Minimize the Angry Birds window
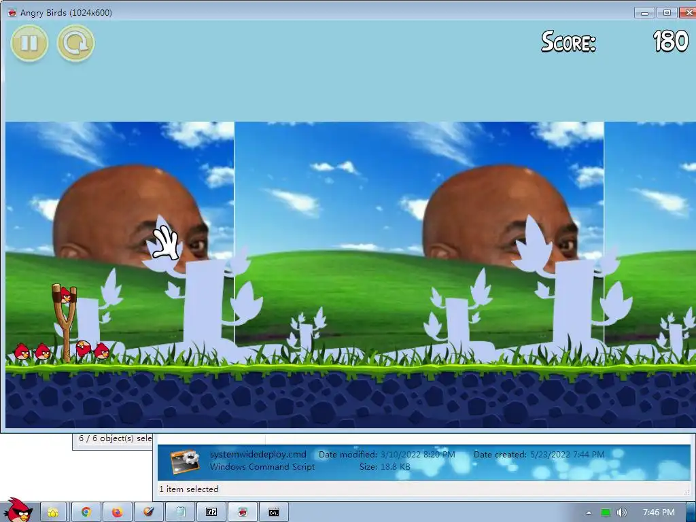This screenshot has height=522, width=696. click(x=645, y=12)
